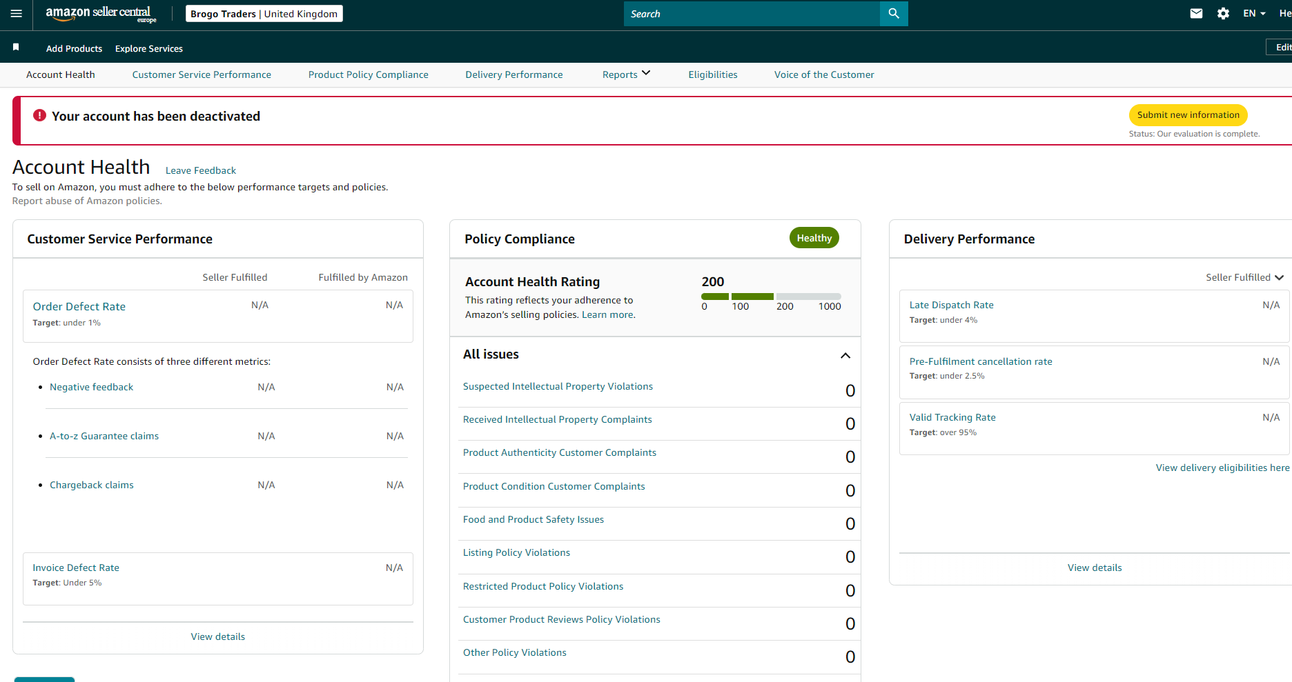Click the Invoice Defect Rate text
The width and height of the screenshot is (1292, 682).
(x=76, y=568)
